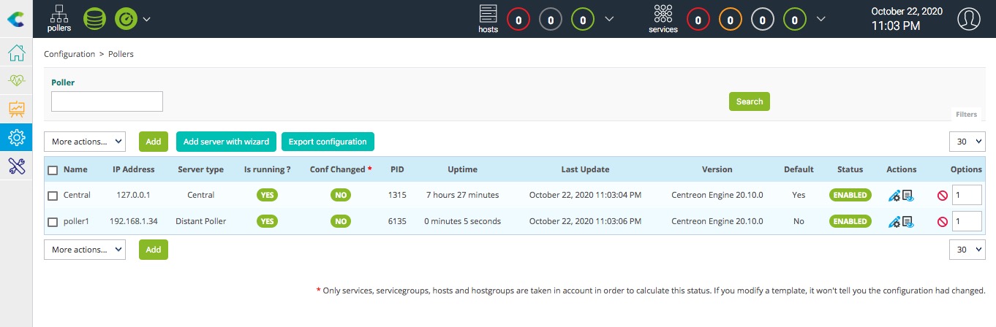
Task: Open the Reporting chart icon in sidebar
Action: coord(16,109)
